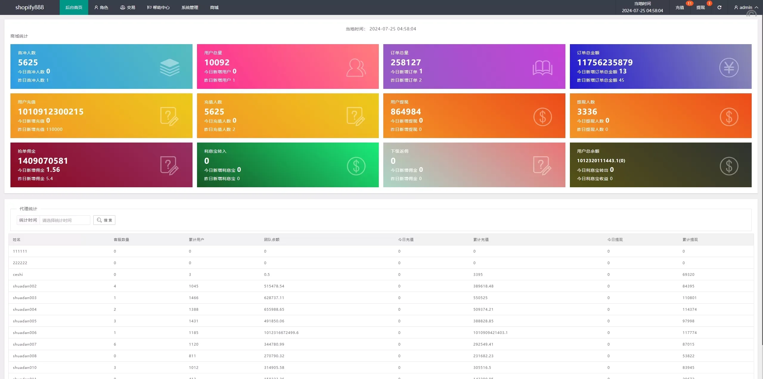
Task: Click the refresh icon in top bar
Action: pyautogui.click(x=719, y=7)
